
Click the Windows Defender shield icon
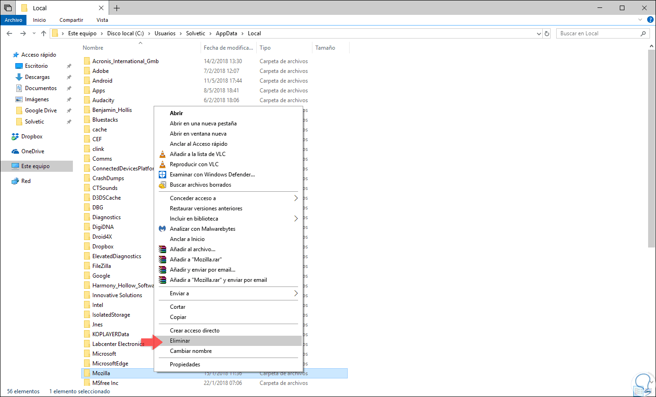coord(162,175)
